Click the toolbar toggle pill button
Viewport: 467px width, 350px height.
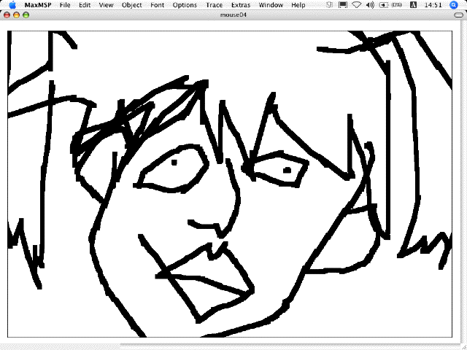(x=459, y=15)
